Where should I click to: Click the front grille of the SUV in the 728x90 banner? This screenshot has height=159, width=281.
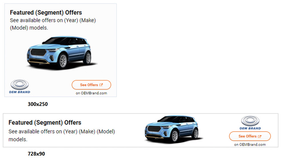[153, 129]
